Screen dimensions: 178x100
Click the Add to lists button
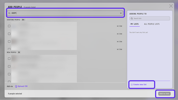(164, 94)
